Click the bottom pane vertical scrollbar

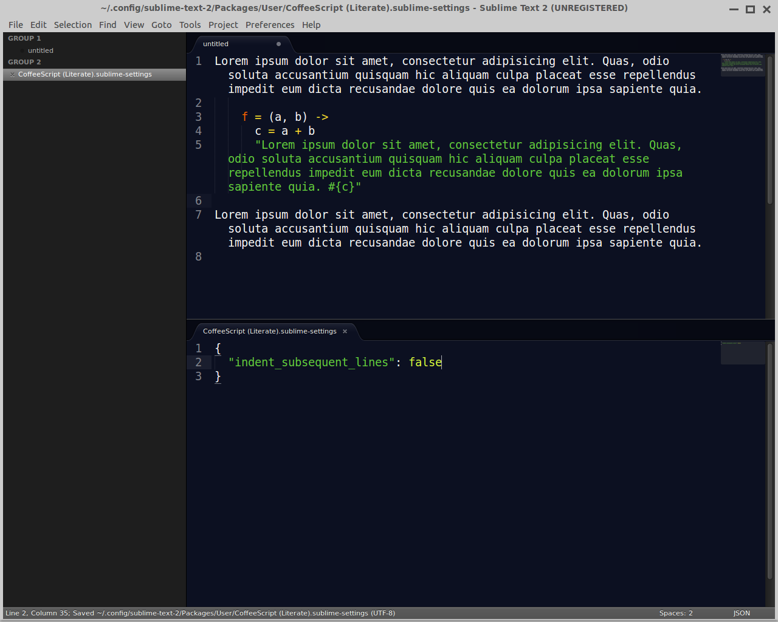[770, 462]
